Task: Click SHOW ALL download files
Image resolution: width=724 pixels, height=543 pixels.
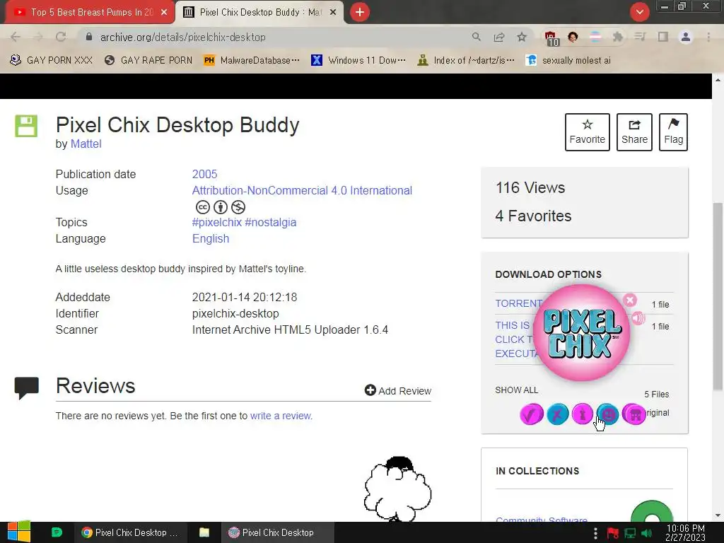Action: (516, 390)
